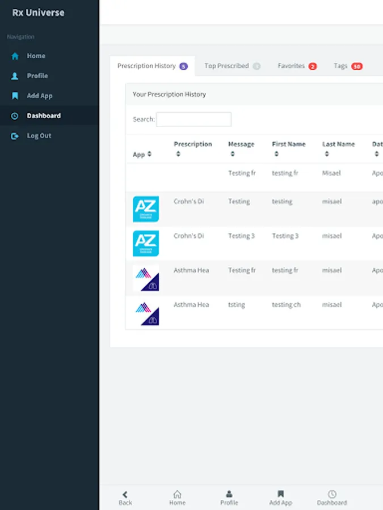Click the Log Out arrow icon in sidebar
The width and height of the screenshot is (383, 510).
tap(15, 136)
